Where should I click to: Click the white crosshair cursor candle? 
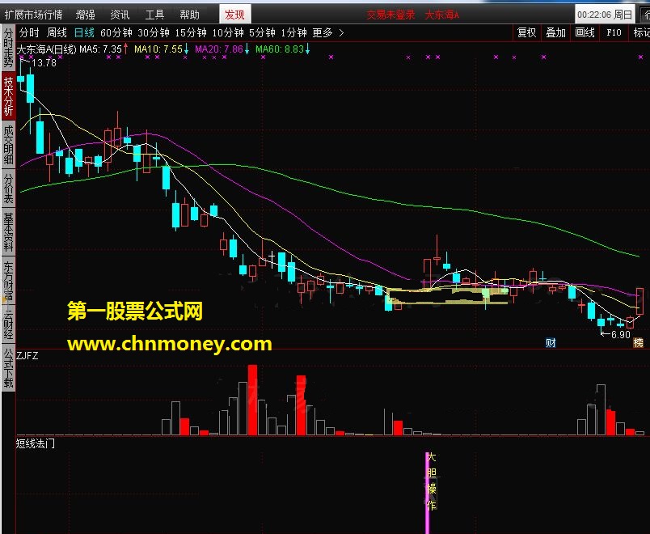(x=272, y=259)
